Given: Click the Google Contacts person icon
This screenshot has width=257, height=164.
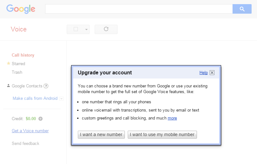Looking at the screenshot, I should 8,85.
